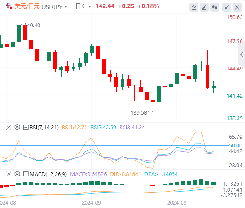
Task: Click the 23.04 RSI axis label
Action: point(235,165)
